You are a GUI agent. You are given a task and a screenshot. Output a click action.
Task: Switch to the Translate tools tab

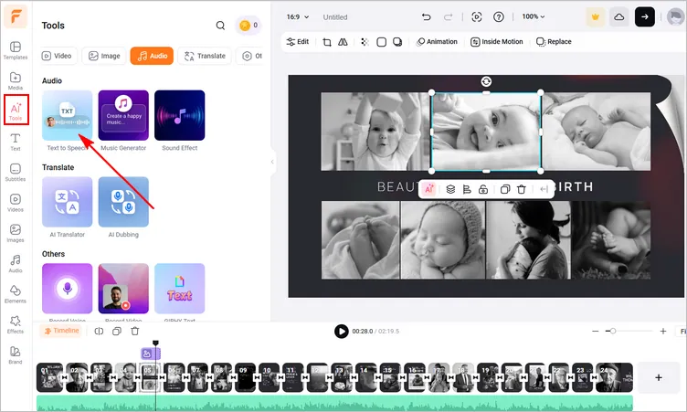pyautogui.click(x=205, y=56)
